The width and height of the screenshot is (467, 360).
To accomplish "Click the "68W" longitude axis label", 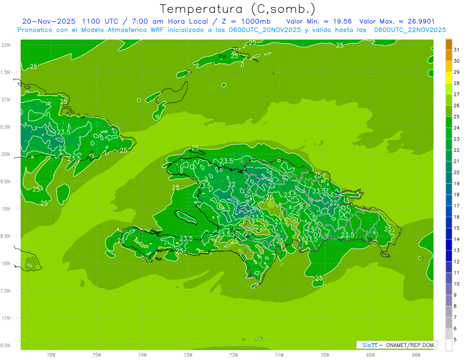I will pyautogui.click(x=416, y=355).
